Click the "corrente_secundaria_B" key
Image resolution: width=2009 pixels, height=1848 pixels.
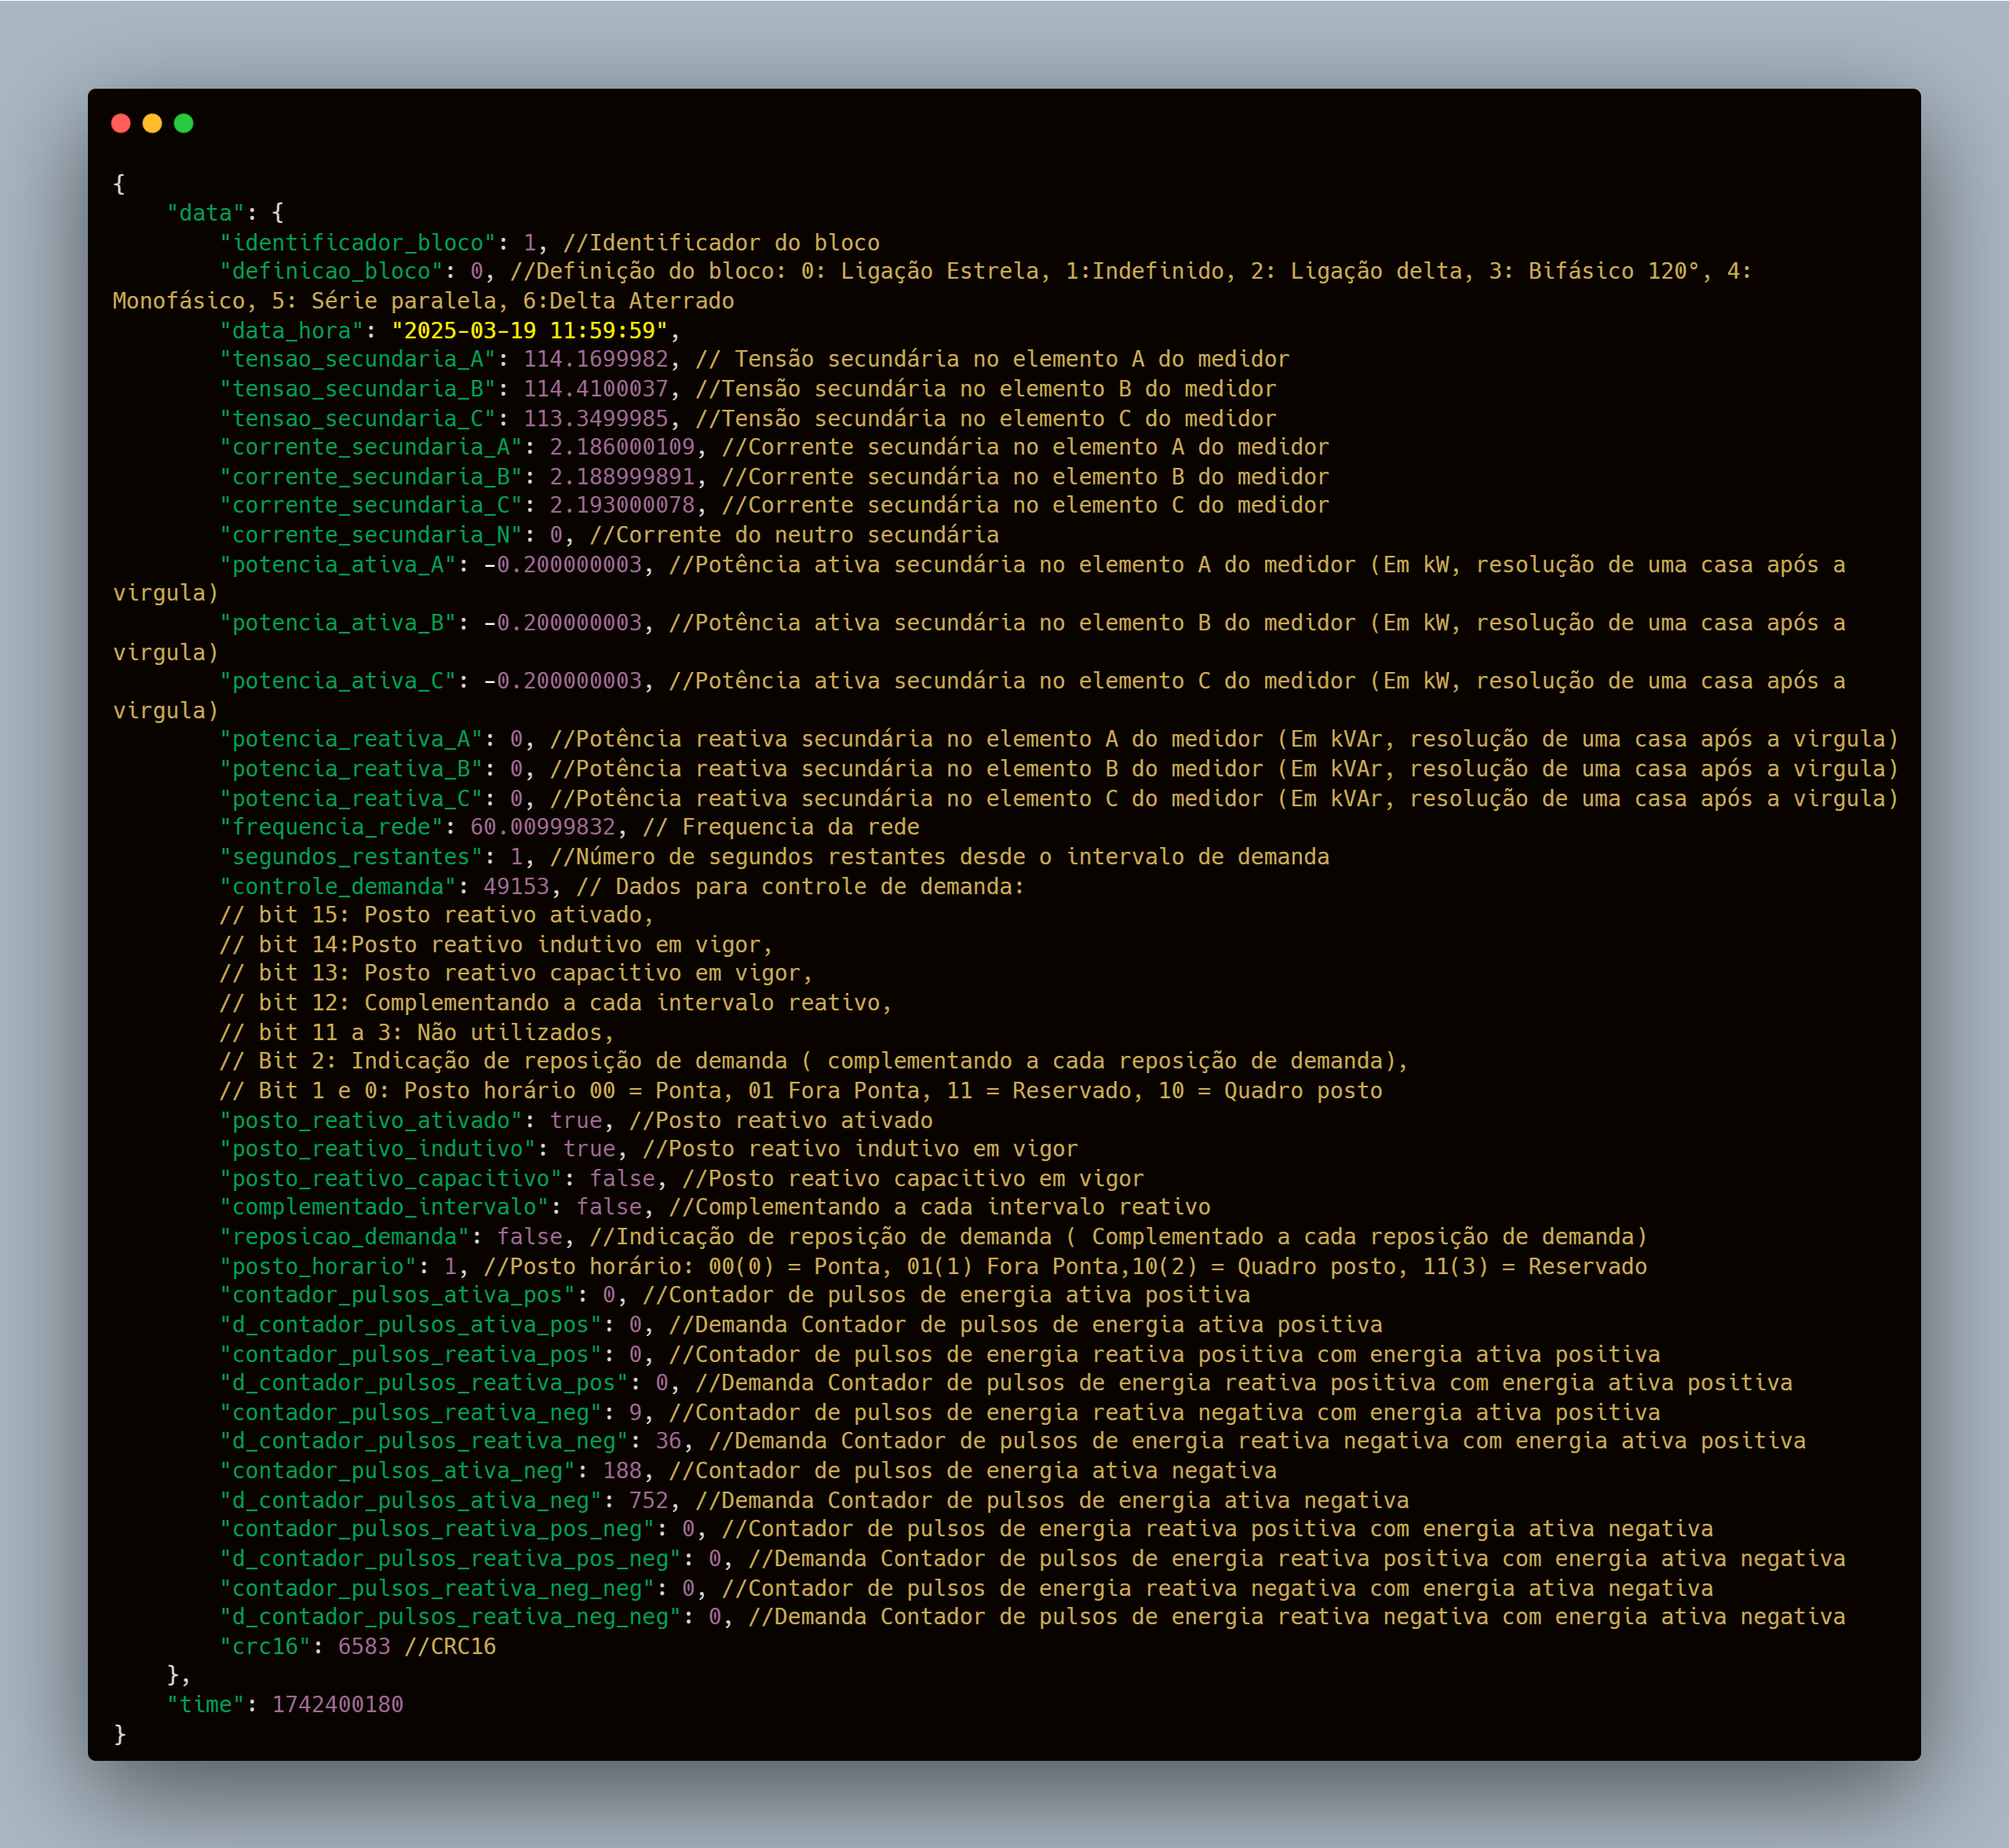[371, 477]
